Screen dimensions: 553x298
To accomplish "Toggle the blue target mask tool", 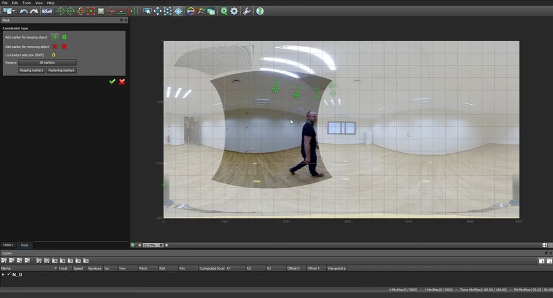I will [178, 11].
